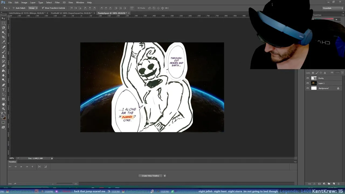The height and width of the screenshot is (194, 345).
Task: Toggle lock image pixels
Action: click(317, 73)
